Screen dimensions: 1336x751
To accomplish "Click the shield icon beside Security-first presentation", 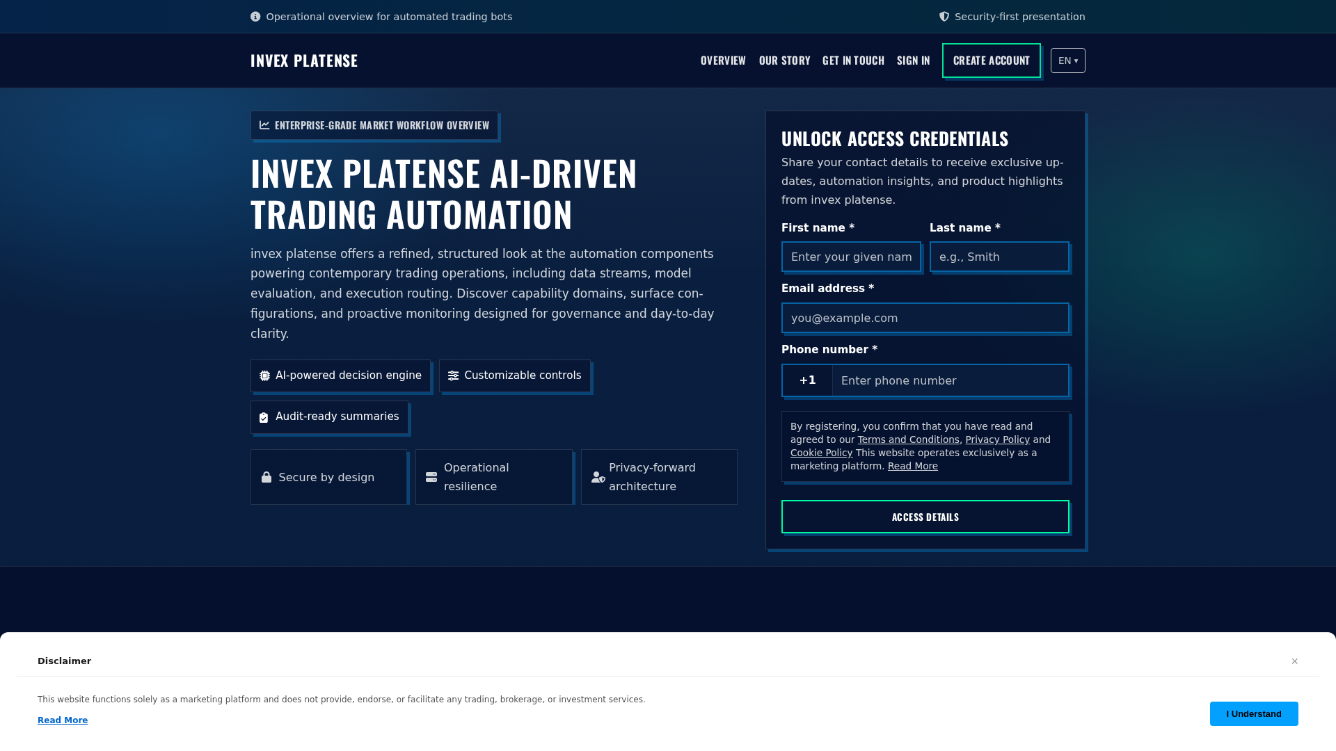I will [x=944, y=17].
